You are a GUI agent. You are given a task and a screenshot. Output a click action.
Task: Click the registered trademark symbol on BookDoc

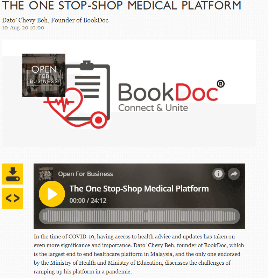coord(221,84)
